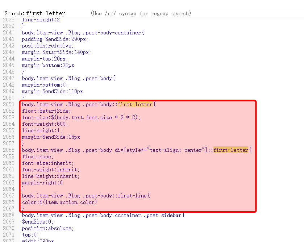Click the 'float:none;' code line
Image resolution: width=304 pixels, height=242 pixels.
37,157
